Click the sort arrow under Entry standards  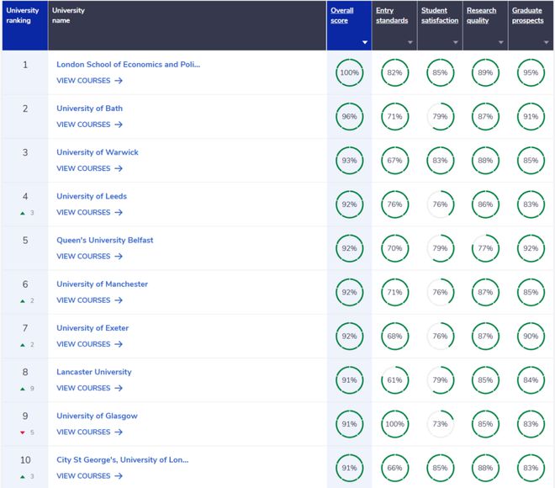pos(410,43)
